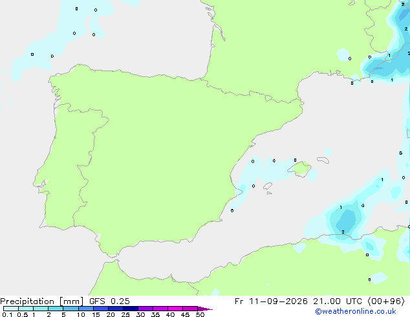Click the (00+96) forecast hour label

[x=386, y=301]
